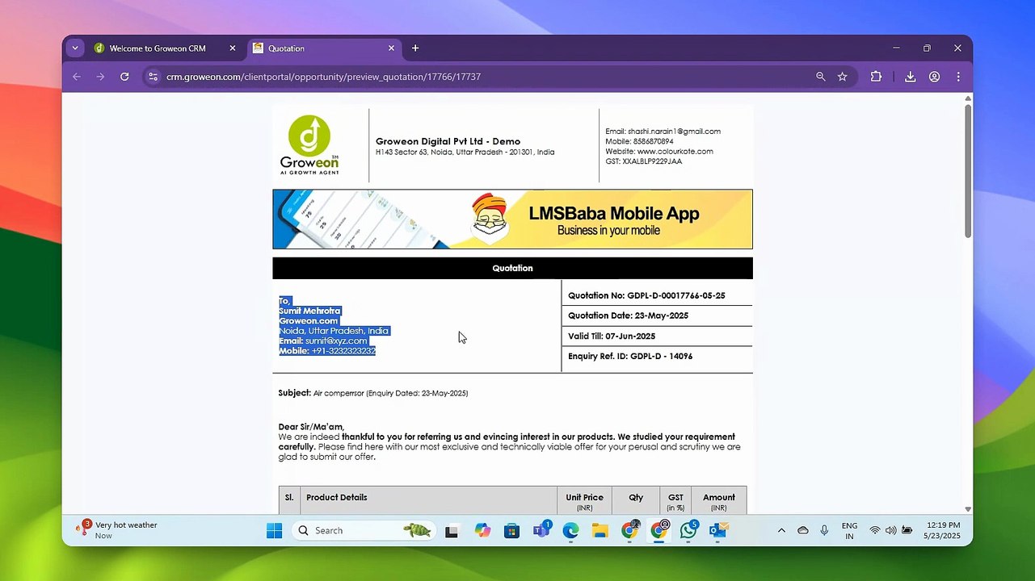Click the GST column header

point(675,500)
